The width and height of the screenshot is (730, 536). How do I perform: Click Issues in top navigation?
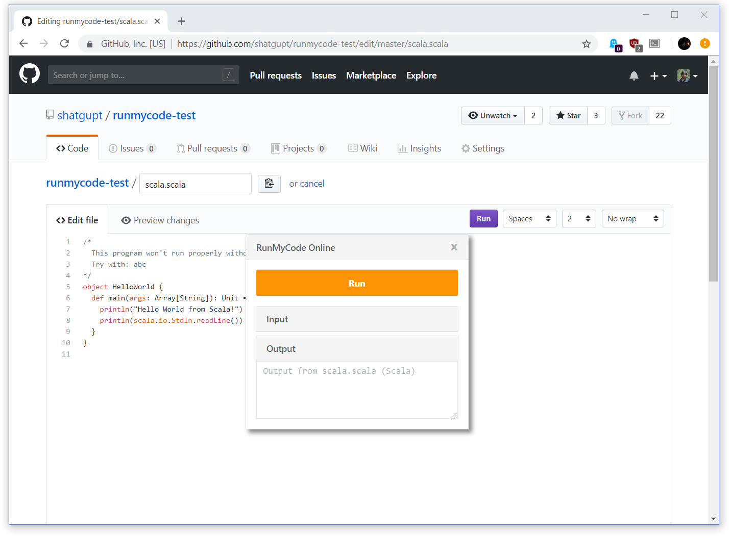pos(324,75)
